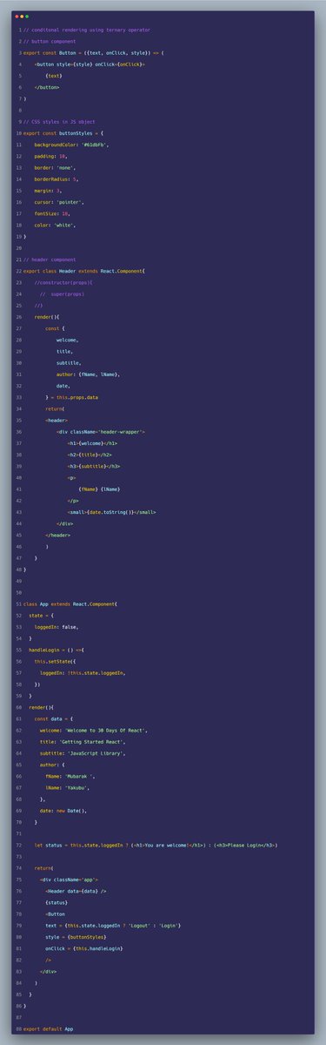Click the '// header component' comment
The image size is (326, 1045).
(x=50, y=260)
